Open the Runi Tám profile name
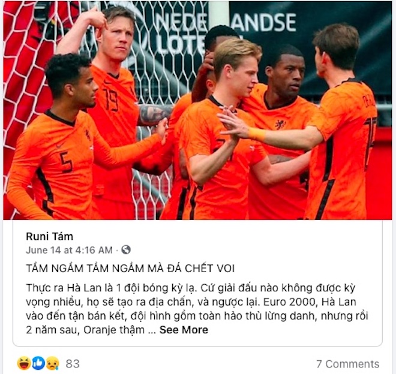The image size is (396, 374). point(50,237)
